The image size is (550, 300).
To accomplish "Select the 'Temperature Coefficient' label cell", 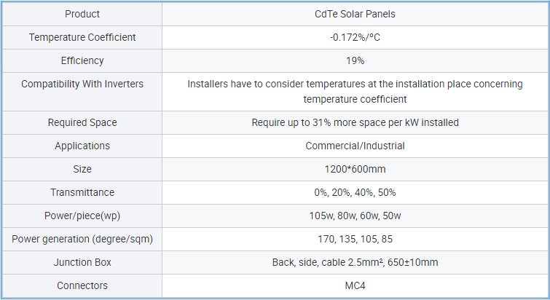I will (x=82, y=37).
